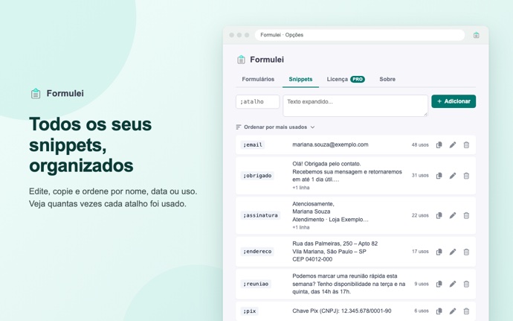Edit the ;email snippet

click(453, 145)
